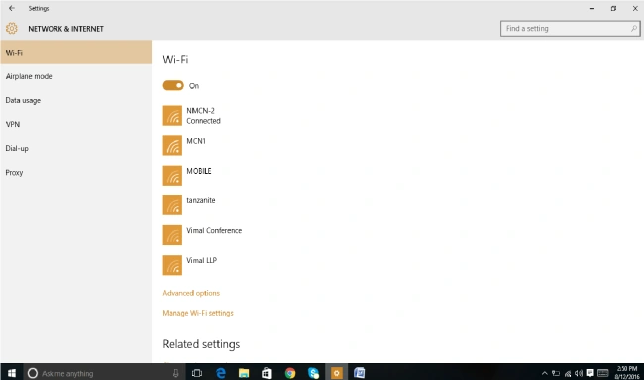
Task: Minimize the Settings window
Action: 591,8
